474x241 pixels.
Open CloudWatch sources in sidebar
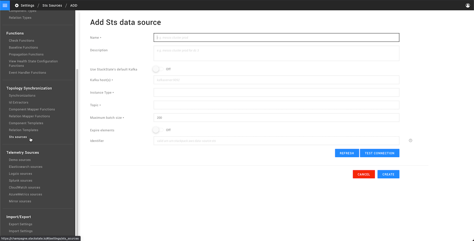coord(24,187)
